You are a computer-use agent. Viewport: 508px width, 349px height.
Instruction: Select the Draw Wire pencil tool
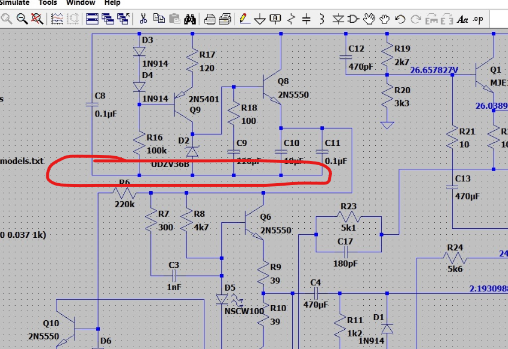(244, 19)
